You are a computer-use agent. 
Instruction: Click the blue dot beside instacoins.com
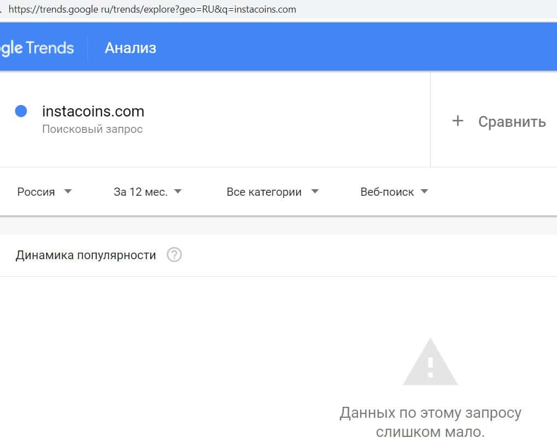point(21,112)
